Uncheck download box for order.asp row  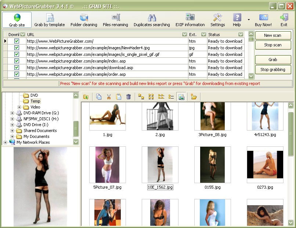17,74
